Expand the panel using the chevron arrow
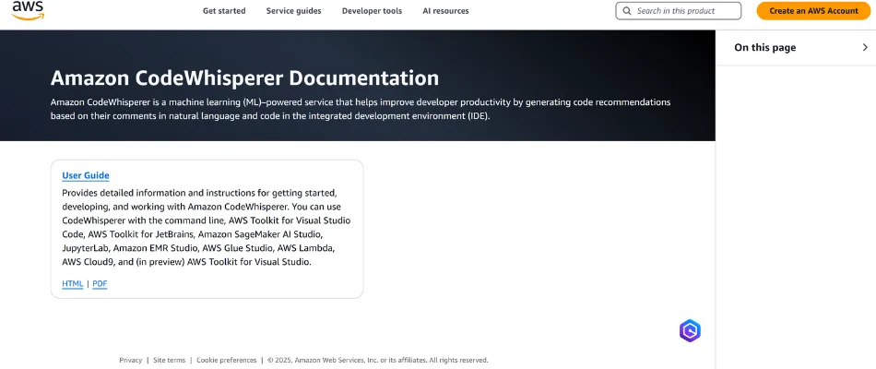This screenshot has height=369, width=876. click(865, 48)
